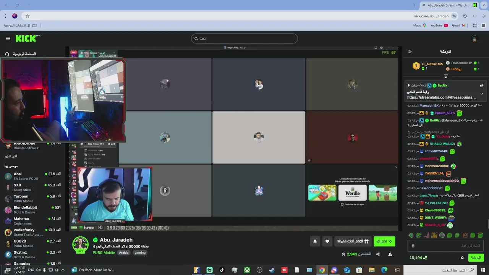The width and height of the screenshot is (489, 275).
Task: Click the green chat send button
Action: pyautogui.click(x=476, y=258)
